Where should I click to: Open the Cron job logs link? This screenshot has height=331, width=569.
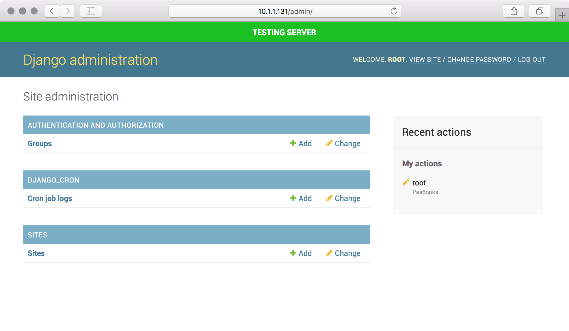(50, 198)
